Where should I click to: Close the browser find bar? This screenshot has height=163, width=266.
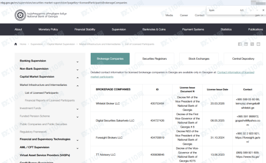pyautogui.click(x=263, y=10)
